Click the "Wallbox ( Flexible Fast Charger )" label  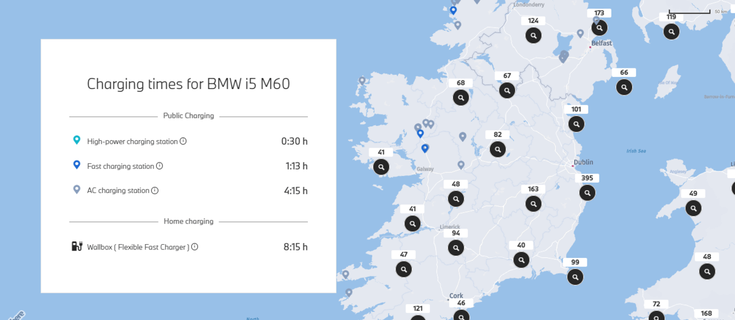[x=138, y=247]
